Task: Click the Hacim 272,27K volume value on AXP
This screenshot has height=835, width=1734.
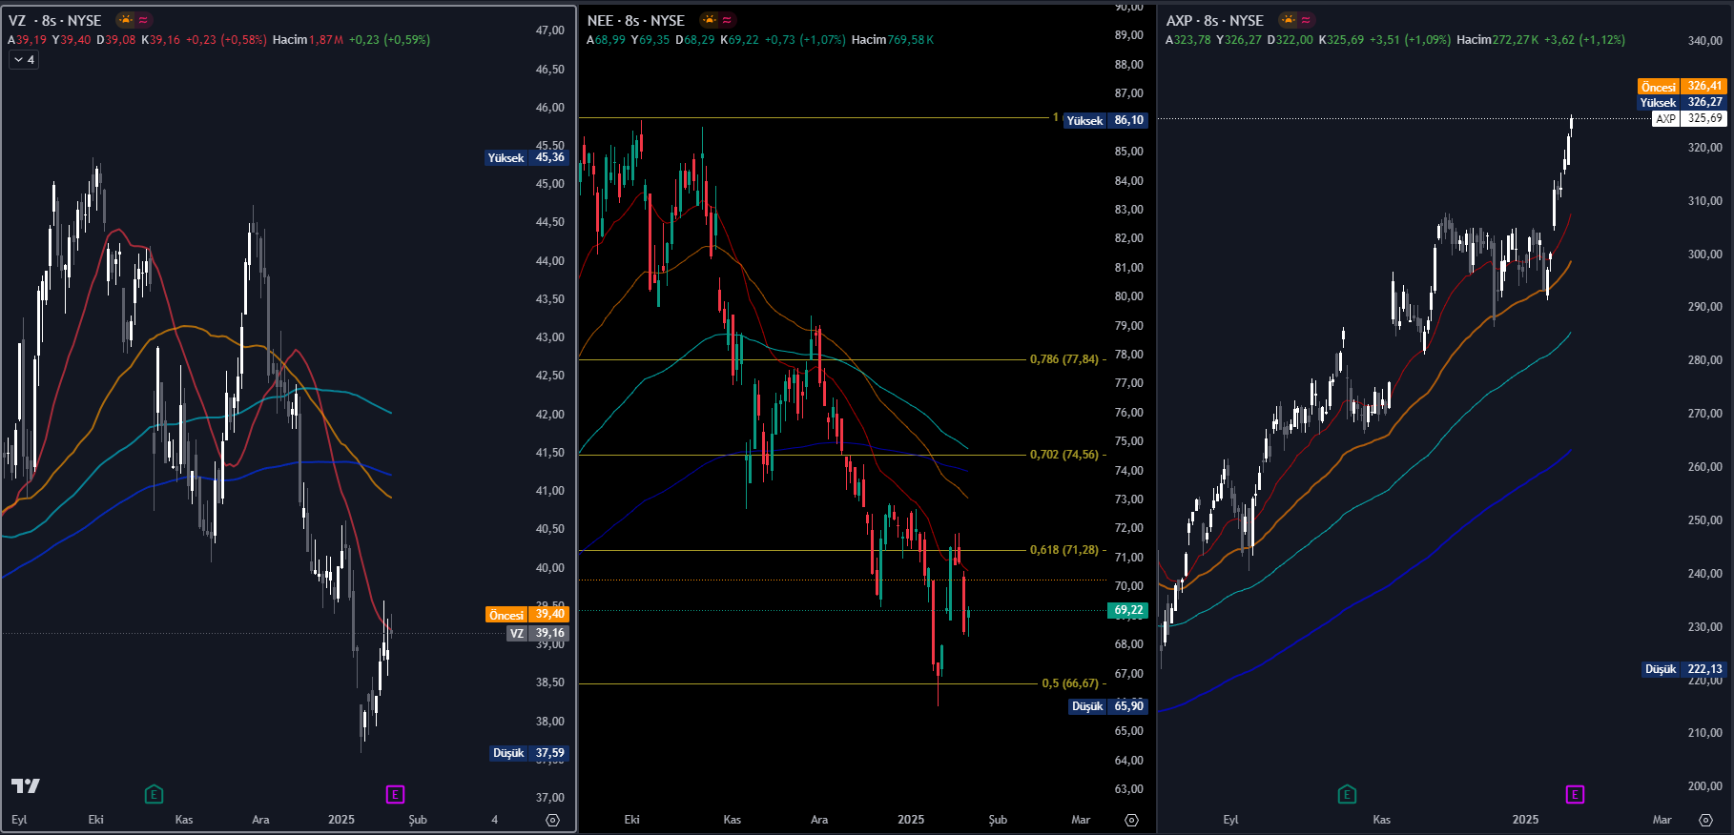Action: tap(1497, 40)
